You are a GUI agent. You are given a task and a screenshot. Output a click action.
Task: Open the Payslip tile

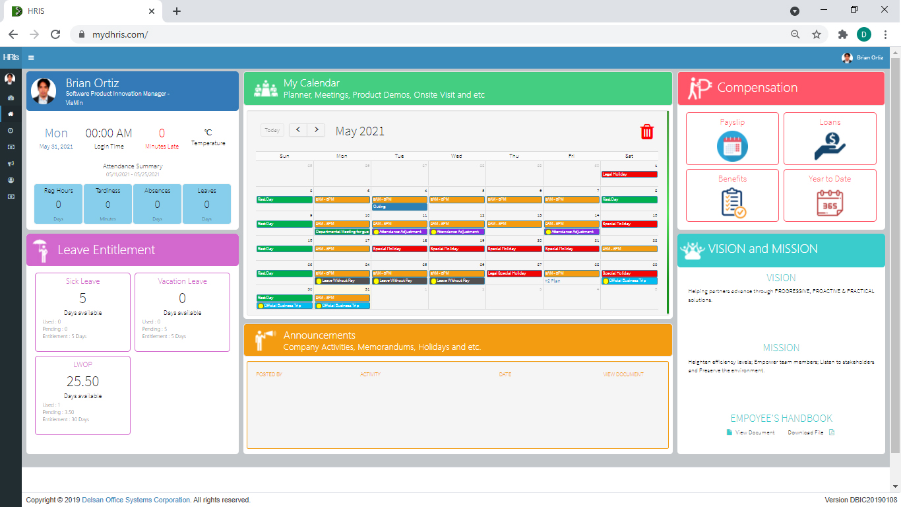point(732,139)
